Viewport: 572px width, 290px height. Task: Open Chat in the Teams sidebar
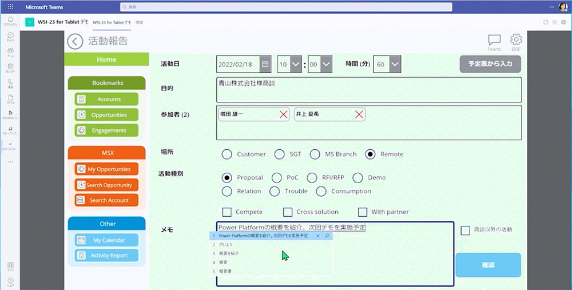tap(10, 37)
